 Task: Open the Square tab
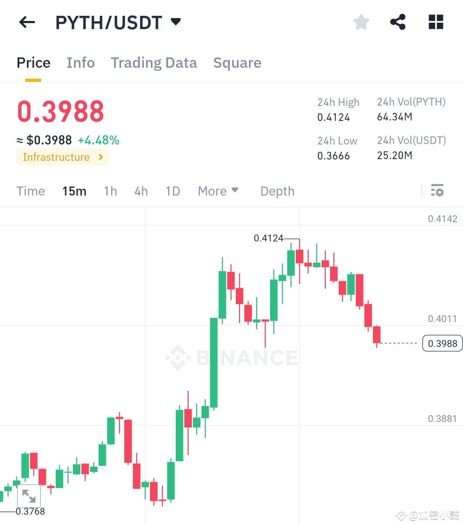coord(237,63)
